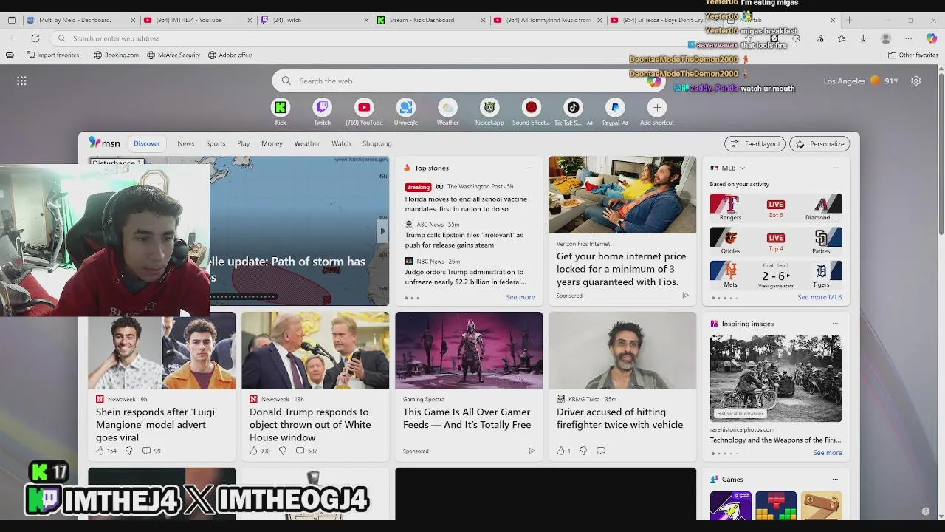Open the browser favorites star icon
The width and height of the screenshot is (945, 532).
pyautogui.click(x=842, y=38)
